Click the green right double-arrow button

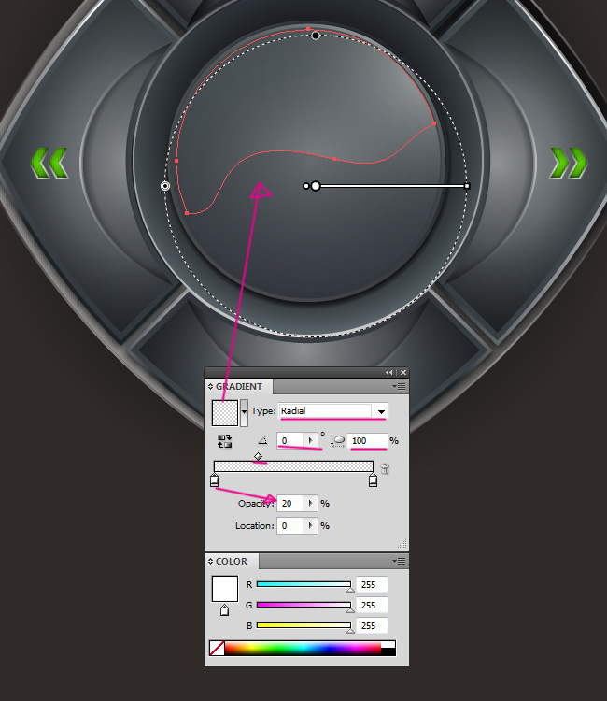(x=569, y=164)
